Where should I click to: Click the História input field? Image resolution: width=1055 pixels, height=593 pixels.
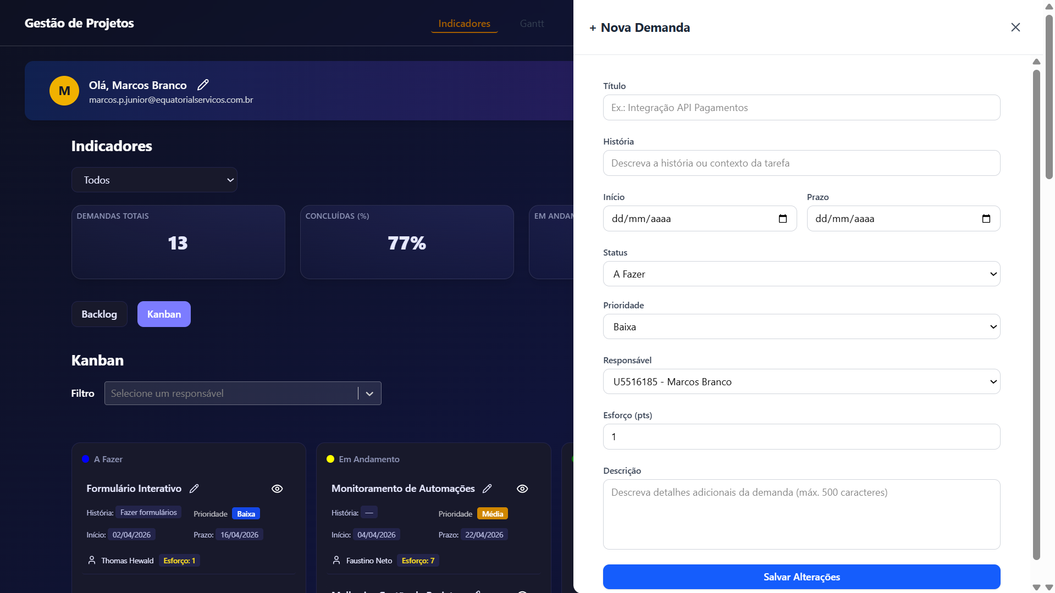(802, 163)
